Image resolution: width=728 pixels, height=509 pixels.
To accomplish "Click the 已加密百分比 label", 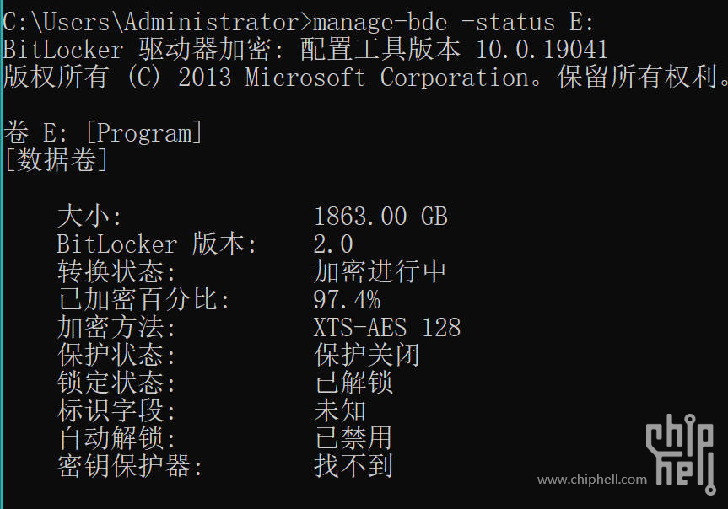I will (138, 299).
